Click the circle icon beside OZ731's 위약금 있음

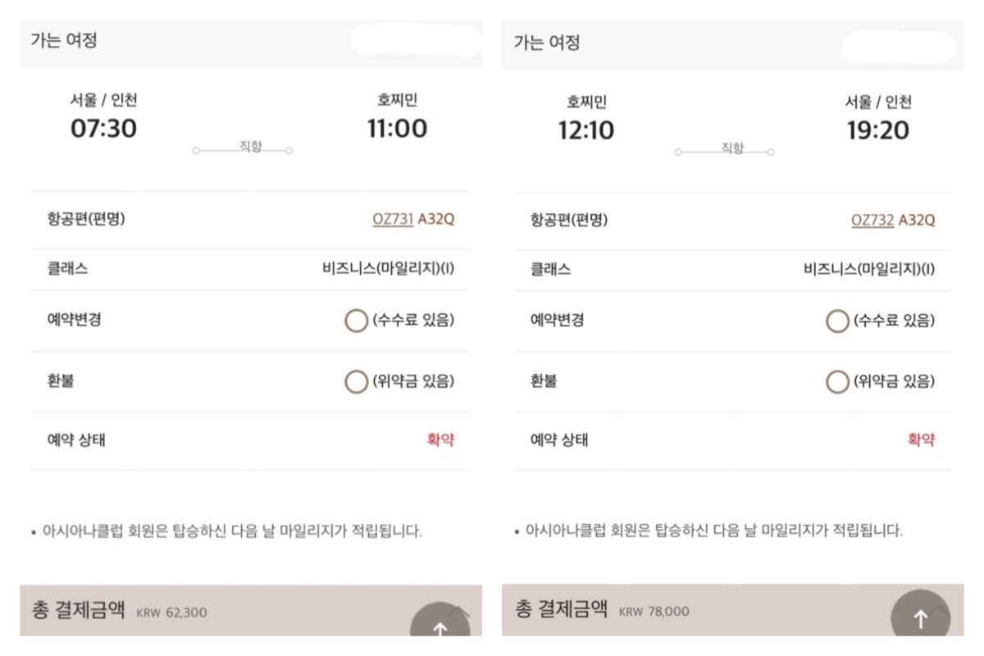(356, 381)
